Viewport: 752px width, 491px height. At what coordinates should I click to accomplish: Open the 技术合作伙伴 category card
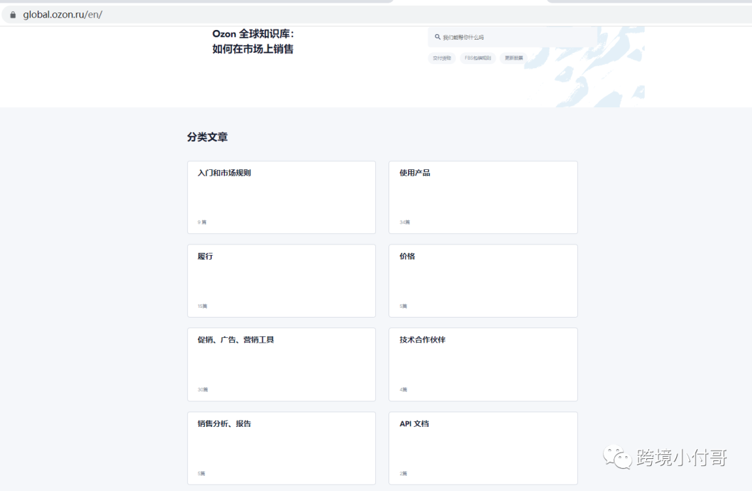click(x=483, y=364)
